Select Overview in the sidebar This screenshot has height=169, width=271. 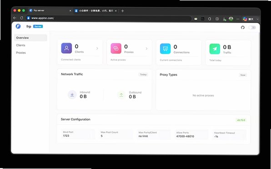(30, 38)
